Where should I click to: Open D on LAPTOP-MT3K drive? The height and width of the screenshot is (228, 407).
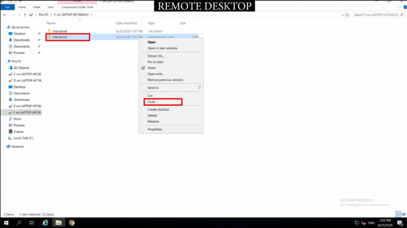[27, 80]
